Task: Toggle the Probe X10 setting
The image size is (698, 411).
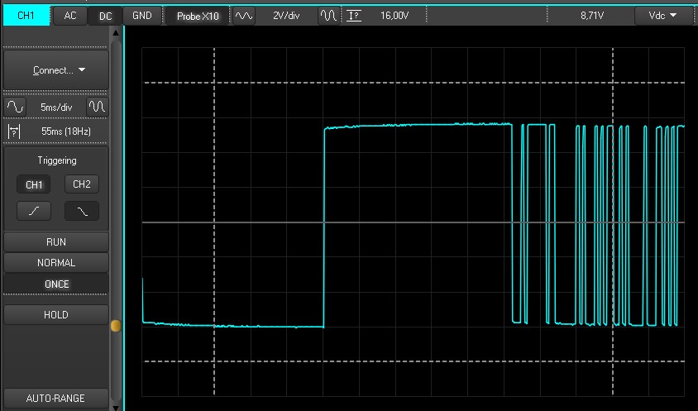Action: coord(198,16)
